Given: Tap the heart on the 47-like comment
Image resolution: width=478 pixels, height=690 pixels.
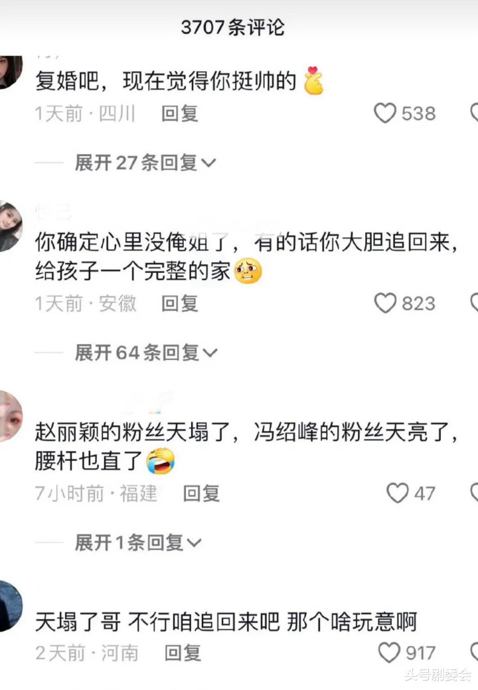Looking at the screenshot, I should point(398,493).
